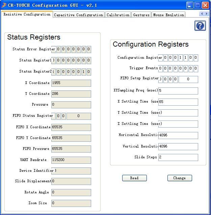Click the '1' bit in Status Register2
211x215 pixels.
pyautogui.click(x=83, y=72)
